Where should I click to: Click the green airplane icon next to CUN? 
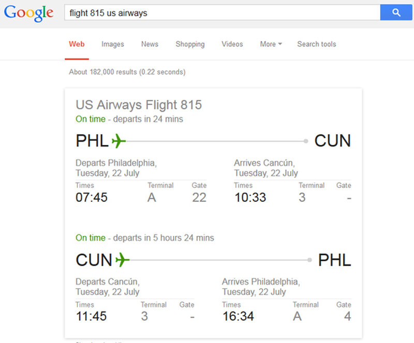(x=123, y=260)
